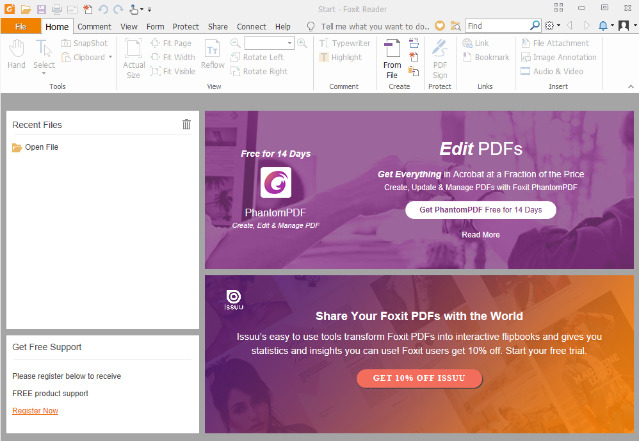The image size is (639, 441).
Task: Click Fit Page in View group
Action: [171, 43]
